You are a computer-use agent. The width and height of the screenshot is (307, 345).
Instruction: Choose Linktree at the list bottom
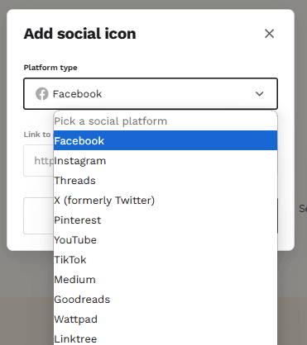[165, 338]
